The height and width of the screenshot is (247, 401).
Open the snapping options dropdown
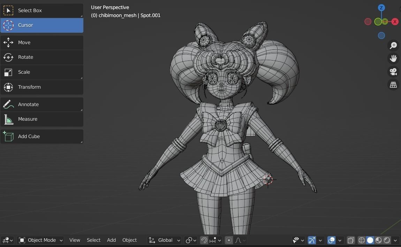(x=215, y=240)
